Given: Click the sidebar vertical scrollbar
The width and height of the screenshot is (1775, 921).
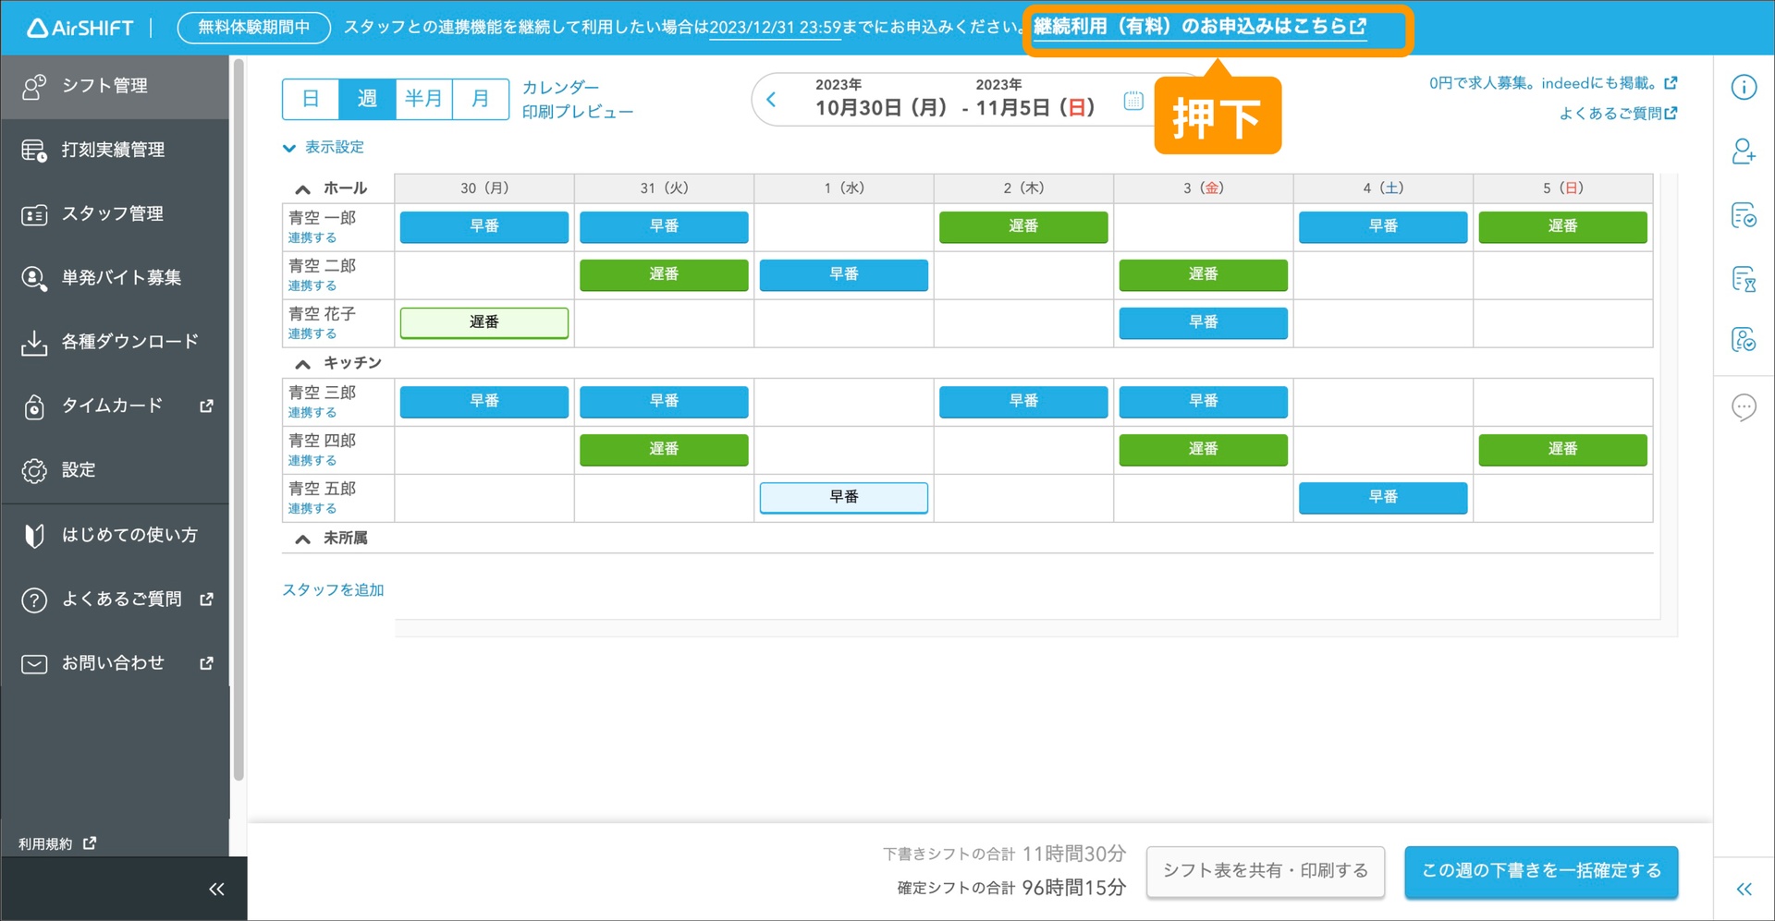Looking at the screenshot, I should 239,416.
